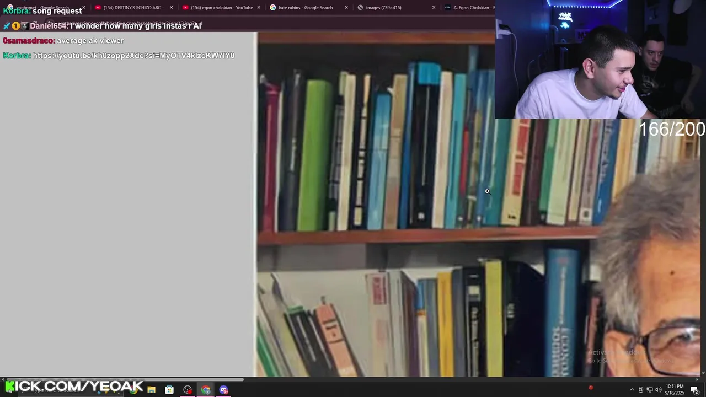Open the Google Chrome taskbar icon
The width and height of the screenshot is (706, 397).
pos(206,390)
